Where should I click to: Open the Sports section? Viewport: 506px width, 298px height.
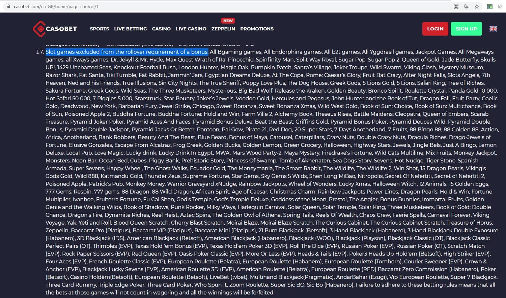(99, 29)
